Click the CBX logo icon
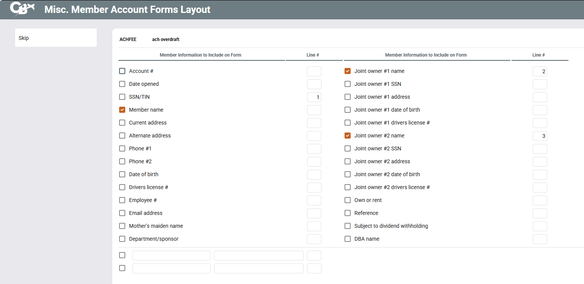Image resolution: width=584 pixels, height=284 pixels. coord(22,9)
